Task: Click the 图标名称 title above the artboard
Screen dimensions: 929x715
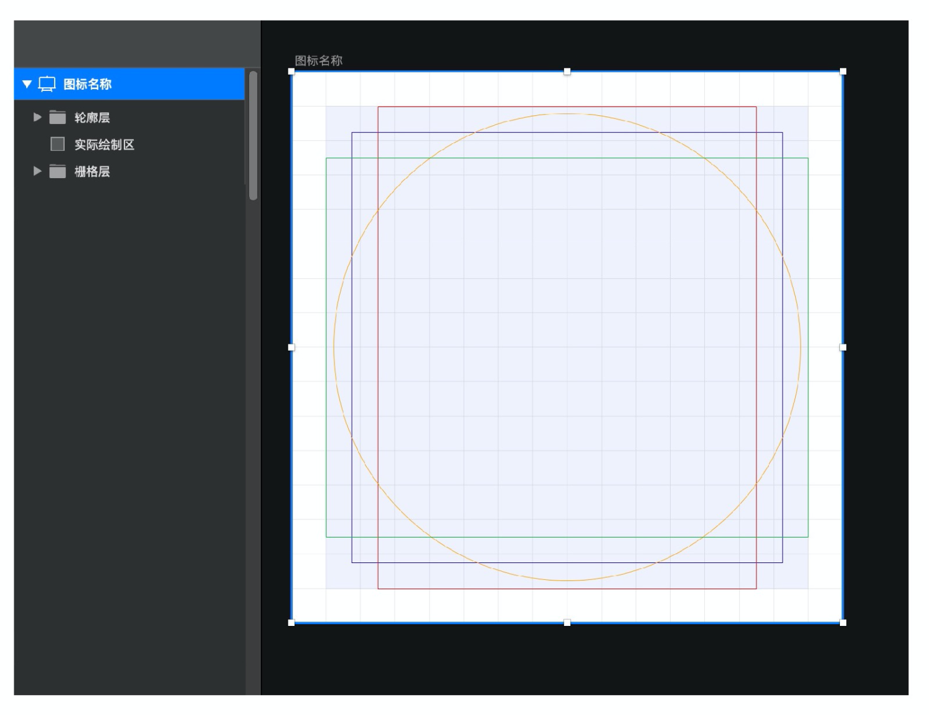Action: point(319,60)
